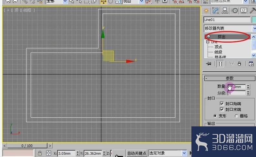
Task: Click the Rectangular Selection Region icon
Action: (87, 2)
